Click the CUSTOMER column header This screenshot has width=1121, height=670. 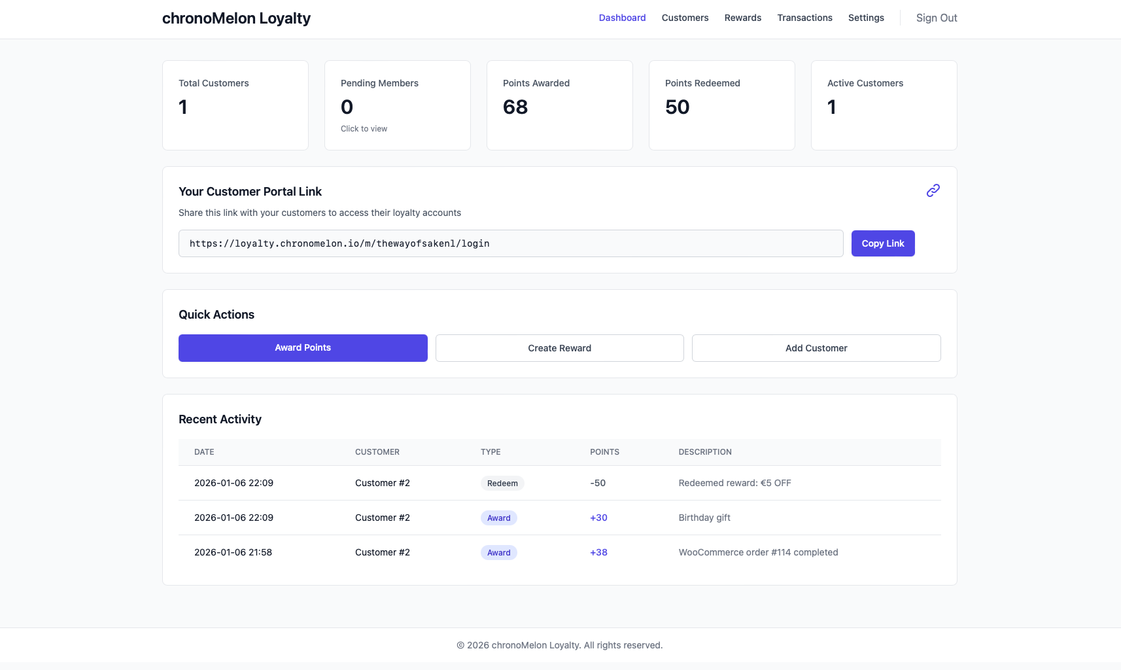click(377, 452)
